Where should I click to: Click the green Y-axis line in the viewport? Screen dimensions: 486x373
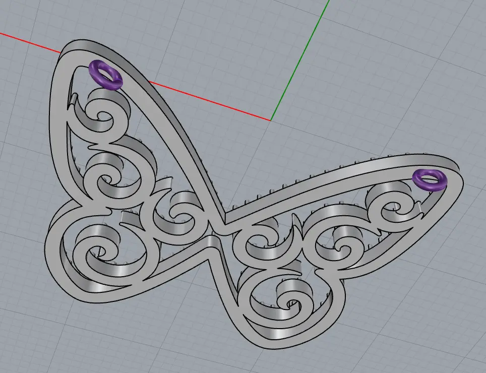click(299, 61)
